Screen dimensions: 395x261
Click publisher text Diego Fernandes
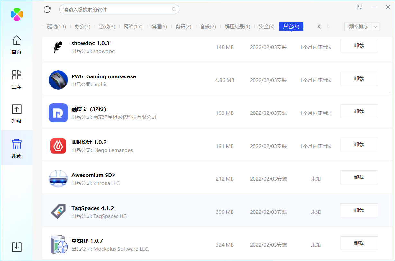113,150
